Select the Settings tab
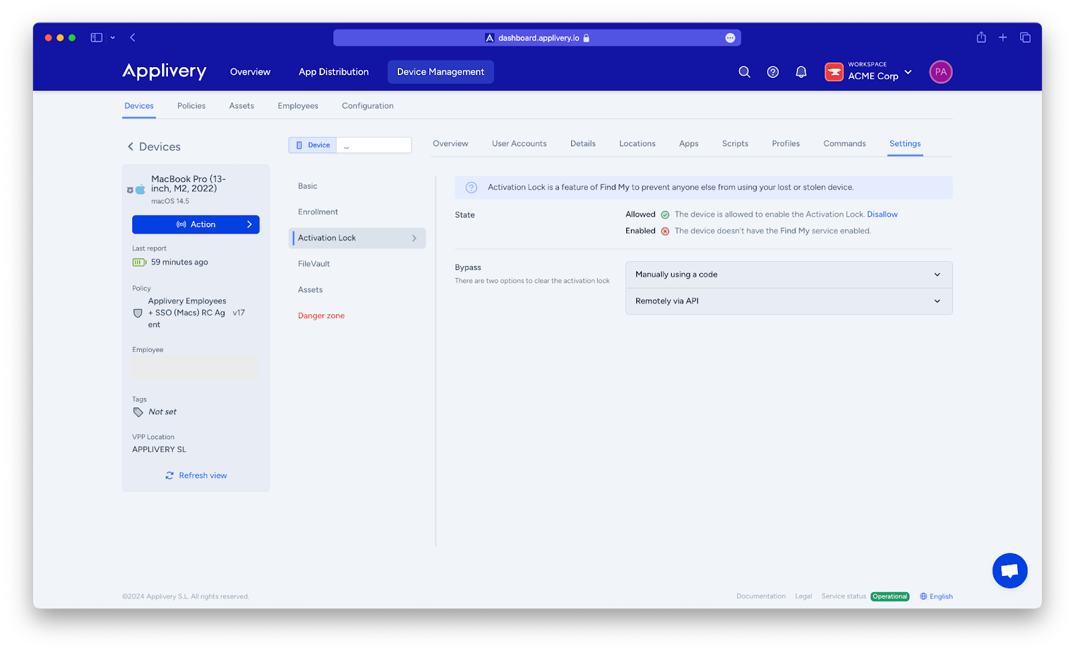Screen dimensions: 1075x652 (905, 144)
